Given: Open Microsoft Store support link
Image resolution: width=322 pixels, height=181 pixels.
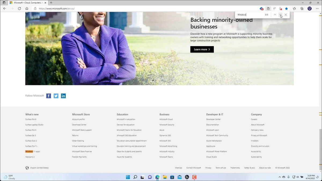Looking at the screenshot, I should pyautogui.click(x=82, y=130).
